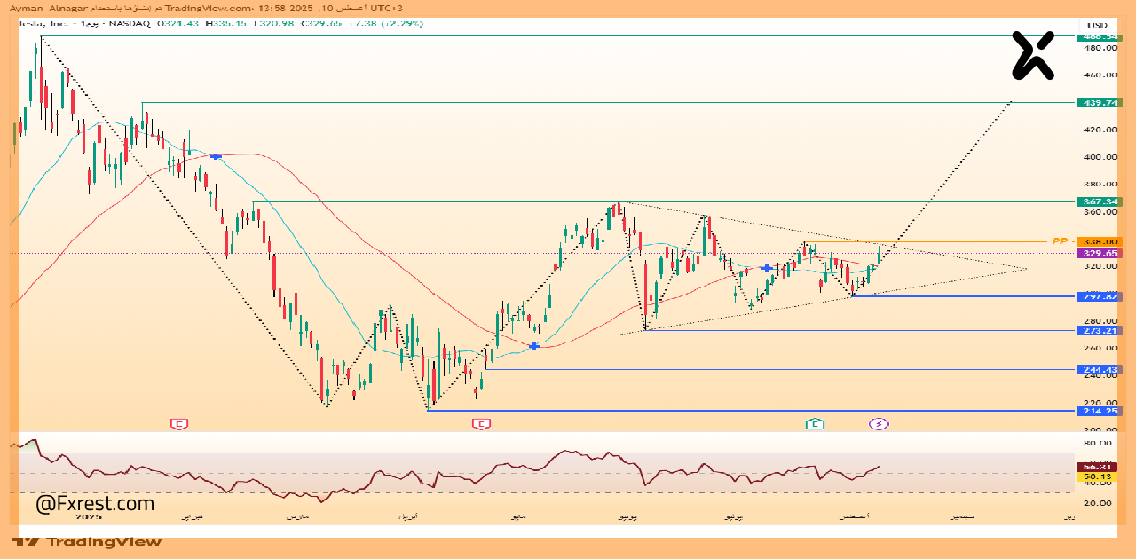Select the 439.74 target price label
This screenshot has width=1136, height=559.
1099,103
